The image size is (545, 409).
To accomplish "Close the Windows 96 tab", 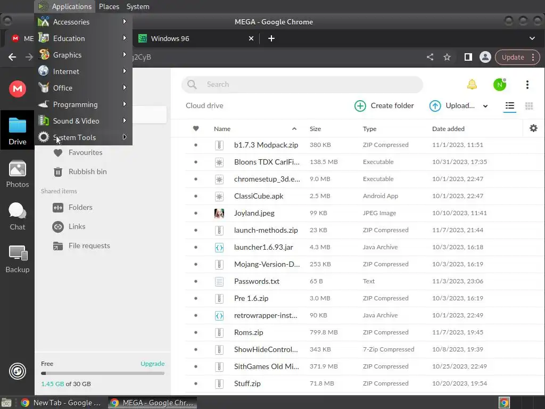I will pos(251,38).
